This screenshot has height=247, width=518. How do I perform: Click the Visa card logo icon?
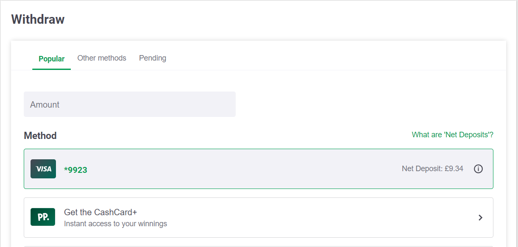[x=43, y=169]
